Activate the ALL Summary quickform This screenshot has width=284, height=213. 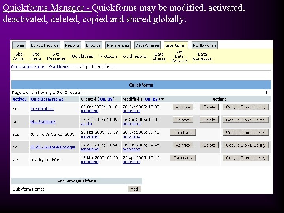[183, 120]
